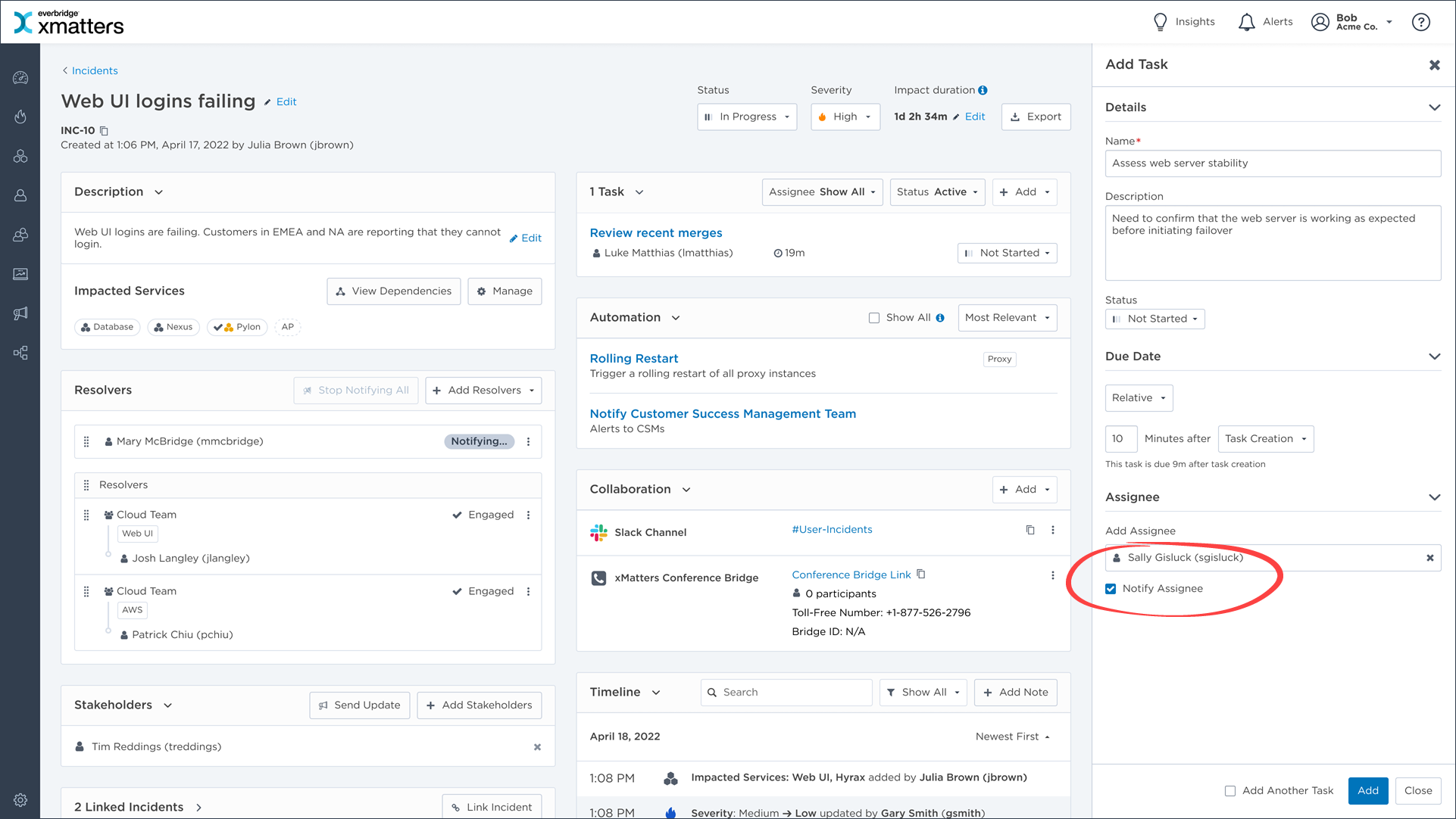Open the Workflows icon in left sidebar
This screenshot has height=819, width=1456.
point(20,353)
